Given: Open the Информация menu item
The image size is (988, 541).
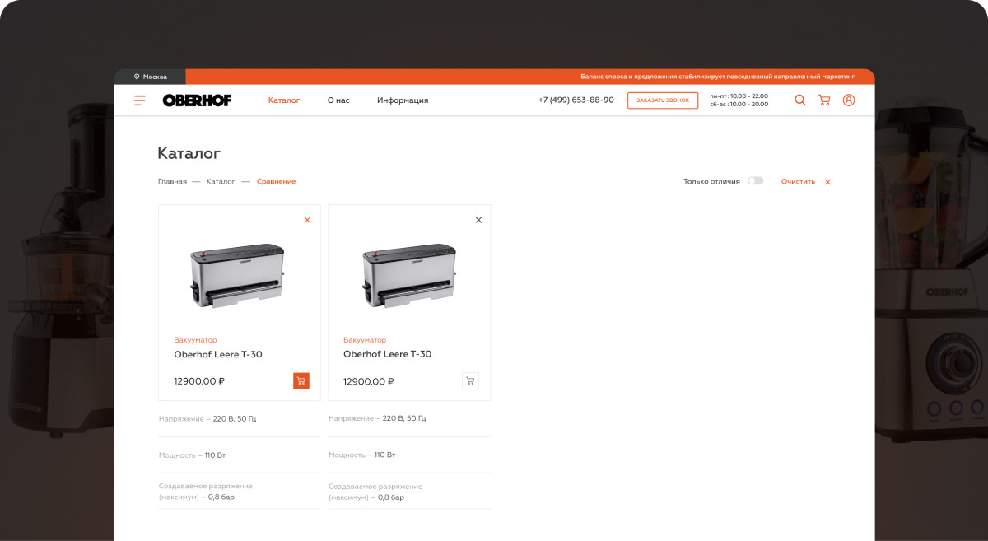Looking at the screenshot, I should tap(403, 100).
